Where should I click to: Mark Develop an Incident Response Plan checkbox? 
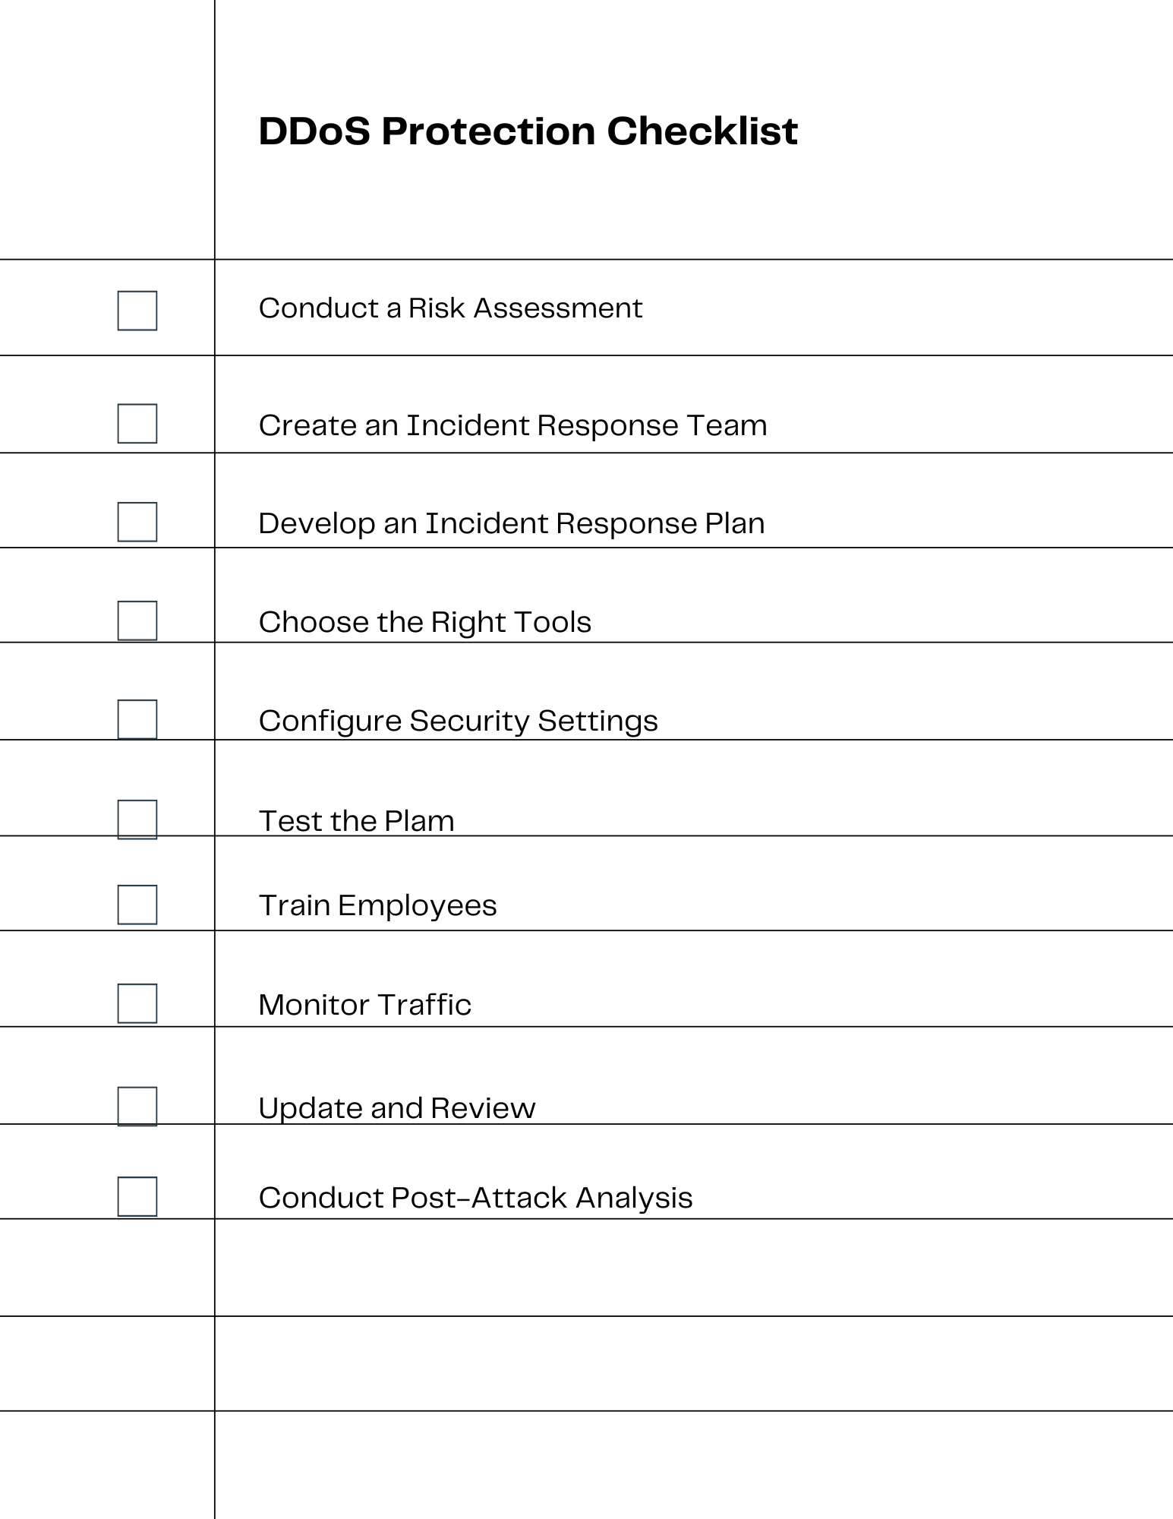(137, 522)
